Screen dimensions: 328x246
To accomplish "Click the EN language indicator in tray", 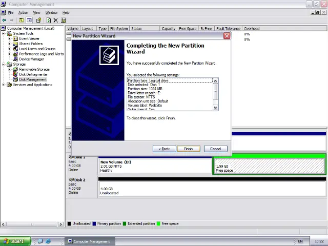I will [300, 241].
